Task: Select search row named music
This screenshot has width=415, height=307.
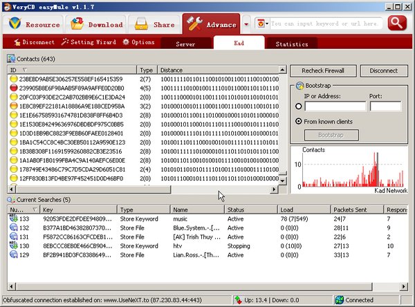Action: pyautogui.click(x=207, y=218)
